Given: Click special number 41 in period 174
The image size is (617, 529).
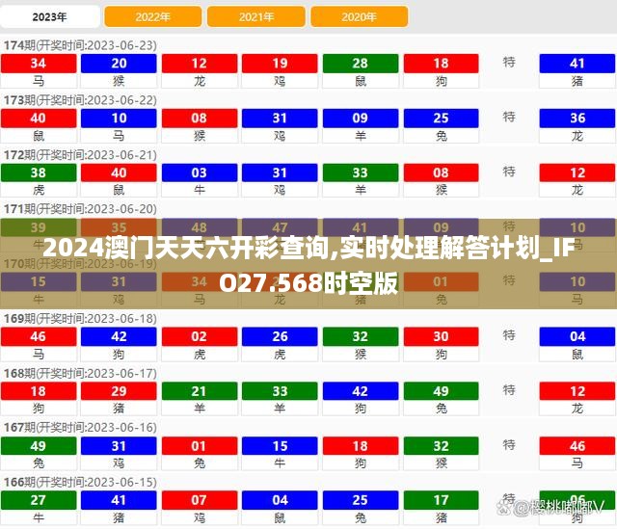Looking at the screenshot, I should tap(577, 64).
